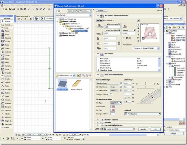
Task: Select the Porta door tool
Action: [7, 34]
